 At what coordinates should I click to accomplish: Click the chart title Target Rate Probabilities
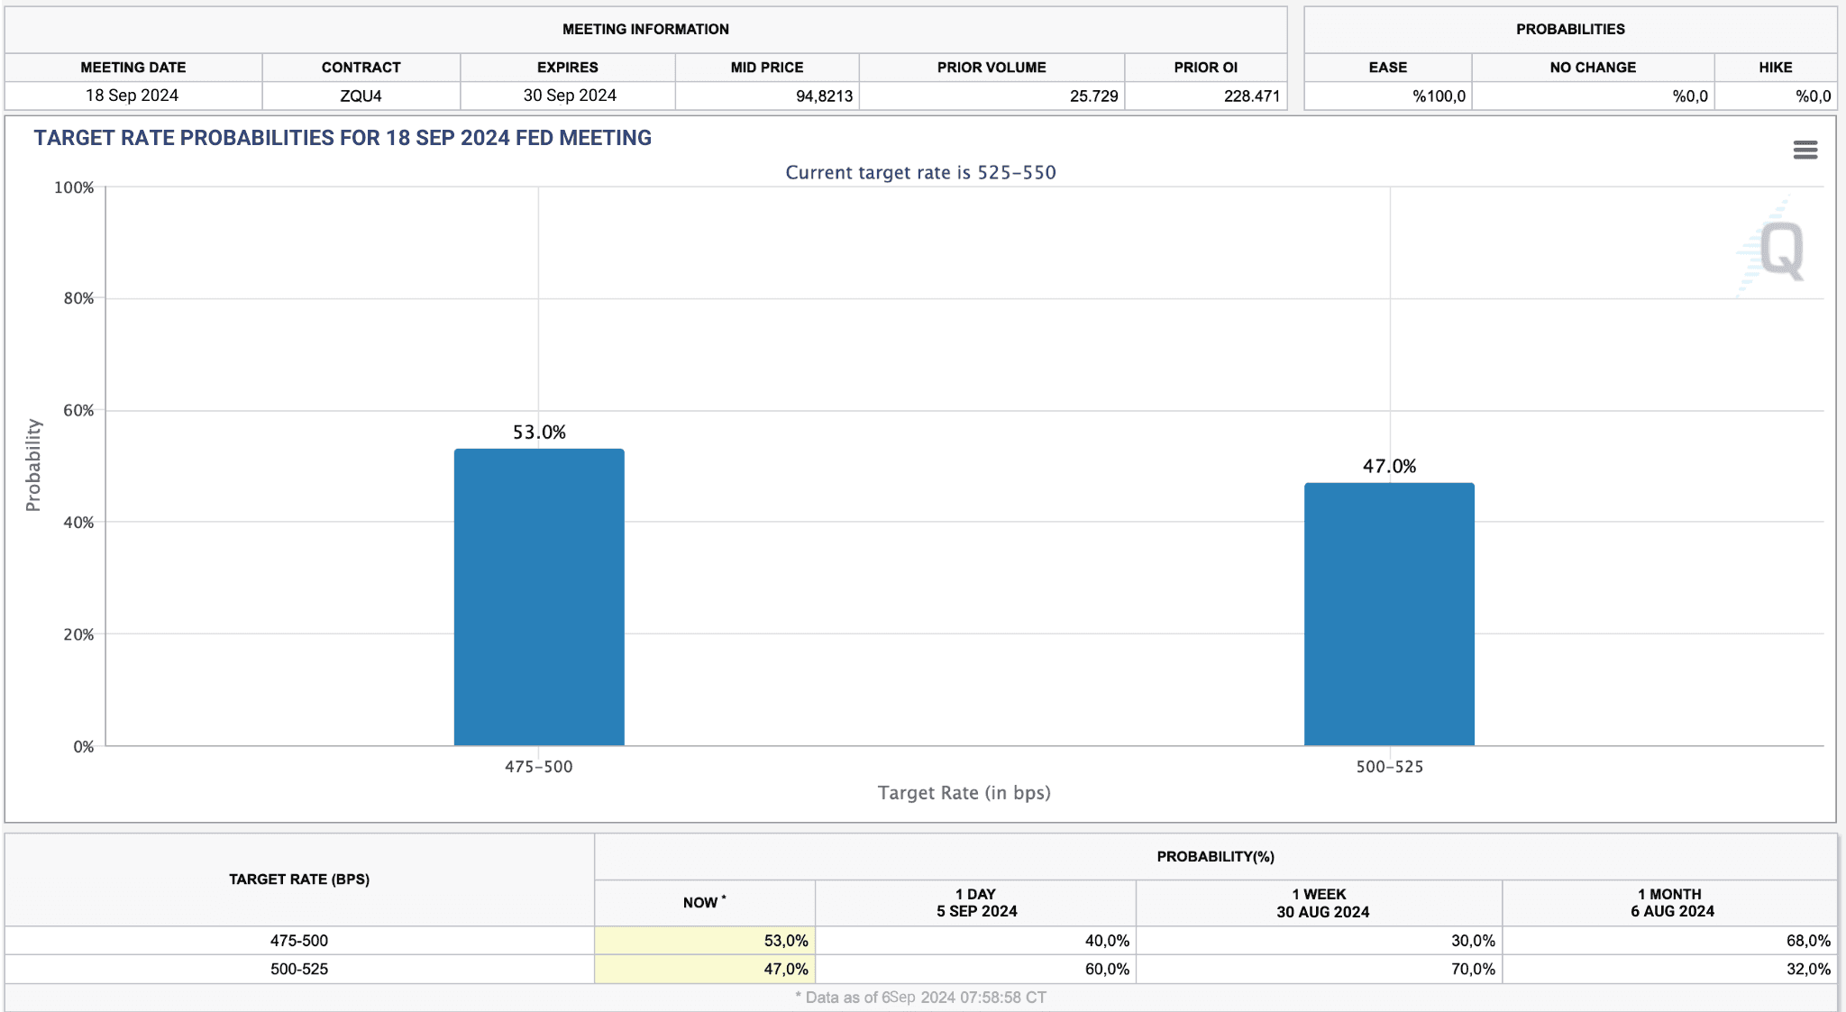343,138
